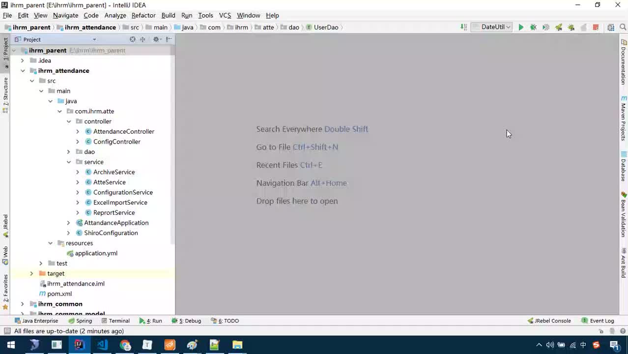Select AttandanceApplication class
The image size is (628, 354).
click(116, 223)
